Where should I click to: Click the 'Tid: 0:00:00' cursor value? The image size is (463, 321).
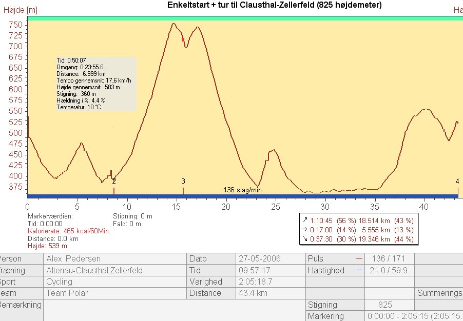[45, 224]
